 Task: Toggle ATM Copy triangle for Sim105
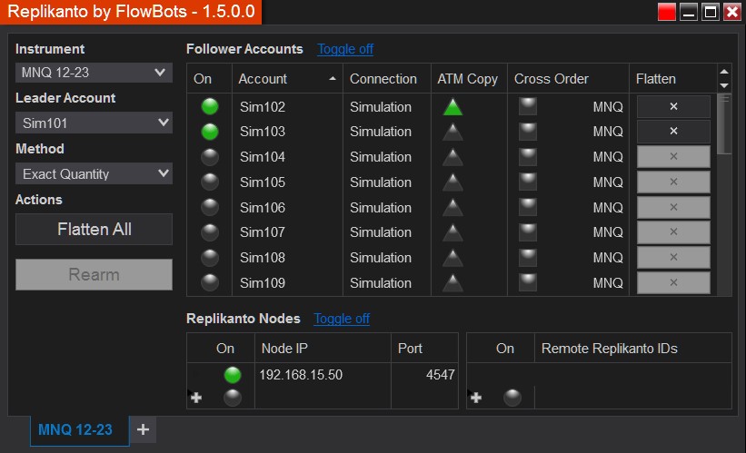click(453, 182)
